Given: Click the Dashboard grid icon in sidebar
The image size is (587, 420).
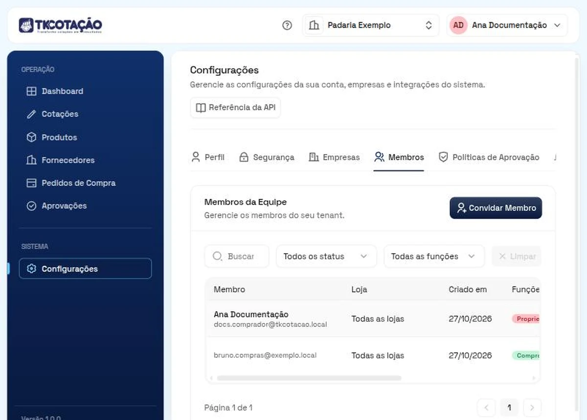Looking at the screenshot, I should 31,91.
